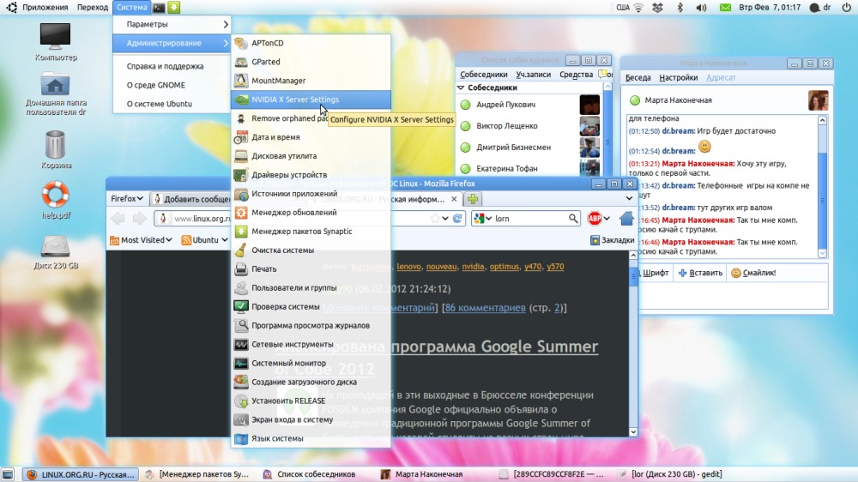
Task: Open the 86 комментариев link
Action: 485,308
